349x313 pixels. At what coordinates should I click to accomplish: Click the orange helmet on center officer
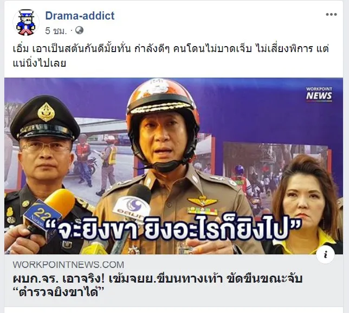(163, 103)
